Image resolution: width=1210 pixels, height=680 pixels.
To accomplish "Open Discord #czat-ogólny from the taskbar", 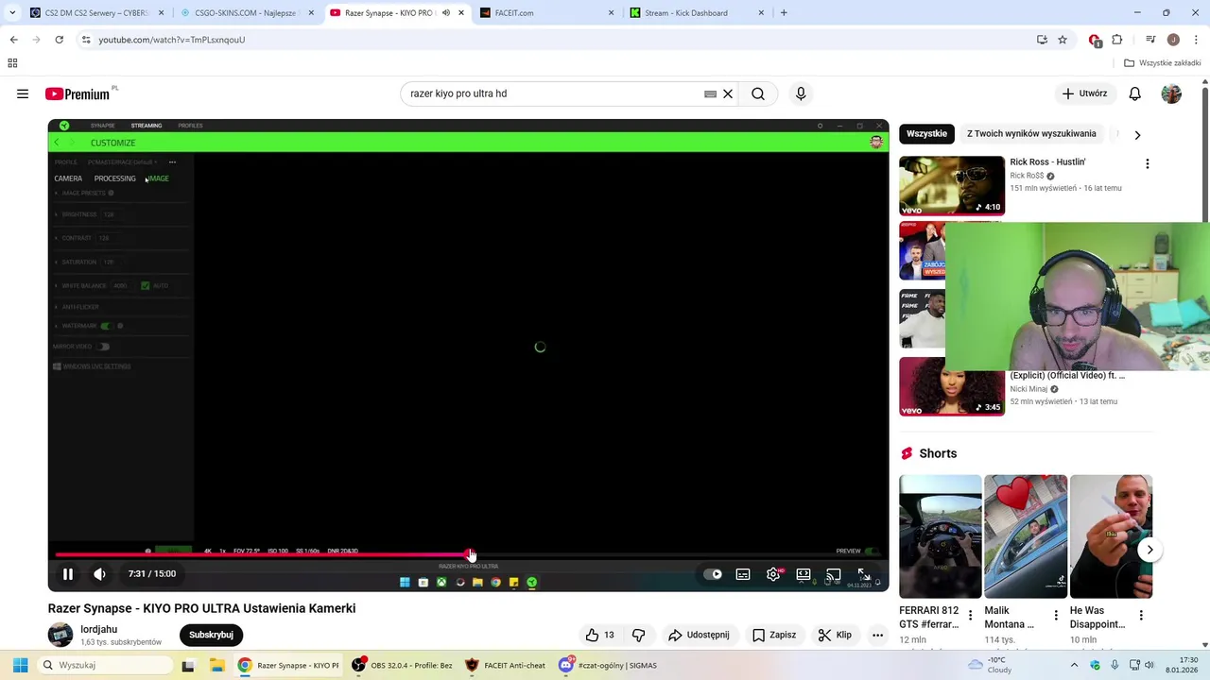I will (x=609, y=665).
